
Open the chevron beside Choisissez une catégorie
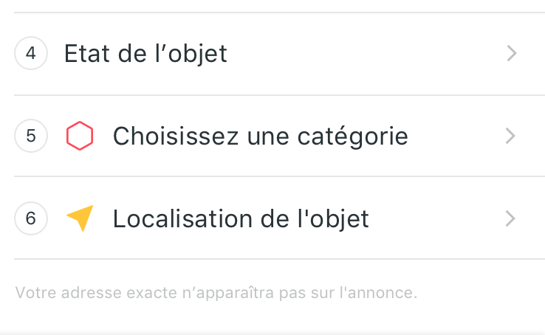point(512,137)
